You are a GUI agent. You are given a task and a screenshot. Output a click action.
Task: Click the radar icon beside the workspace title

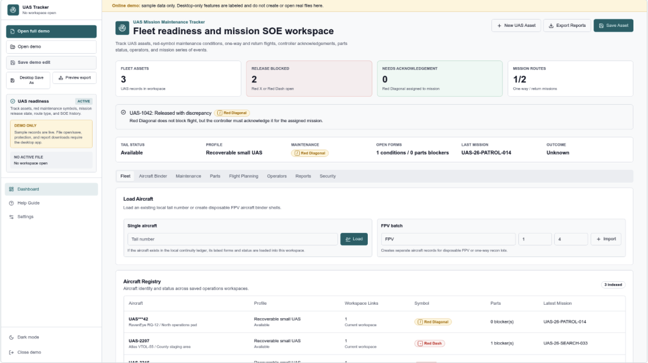[122, 28]
